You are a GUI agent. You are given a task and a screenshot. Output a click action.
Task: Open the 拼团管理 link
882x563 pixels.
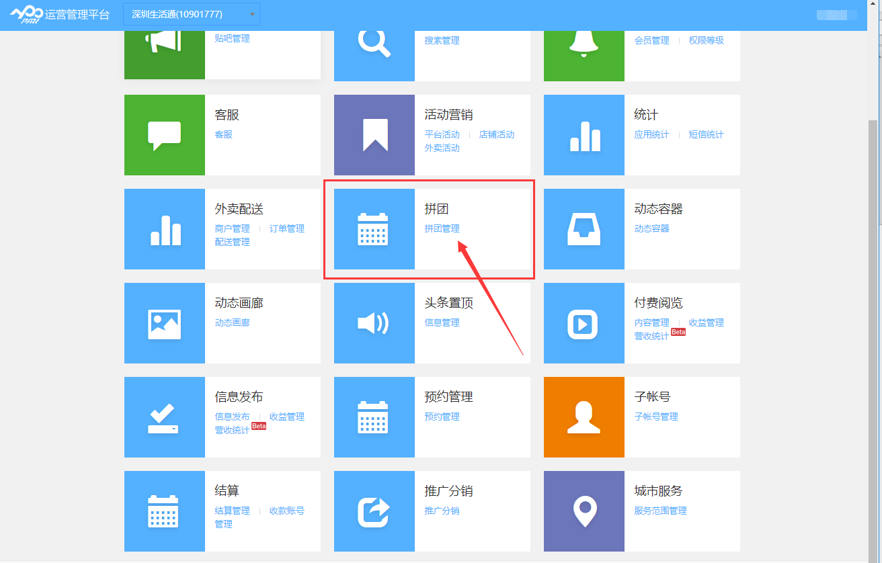coord(442,228)
